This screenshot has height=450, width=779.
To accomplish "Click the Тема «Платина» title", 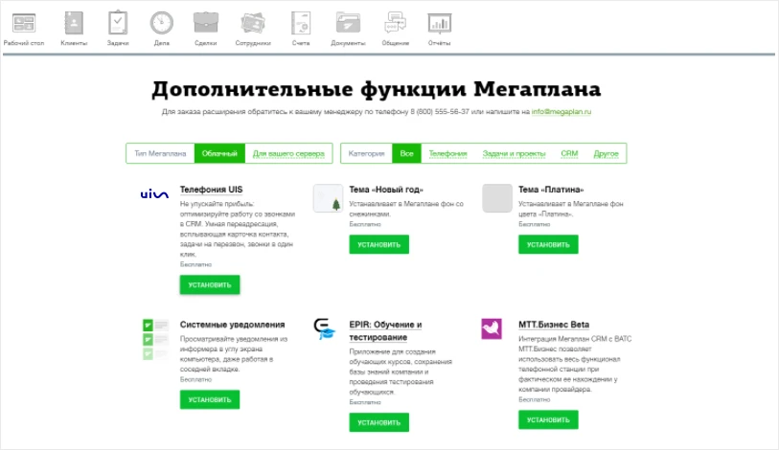I will coord(551,190).
